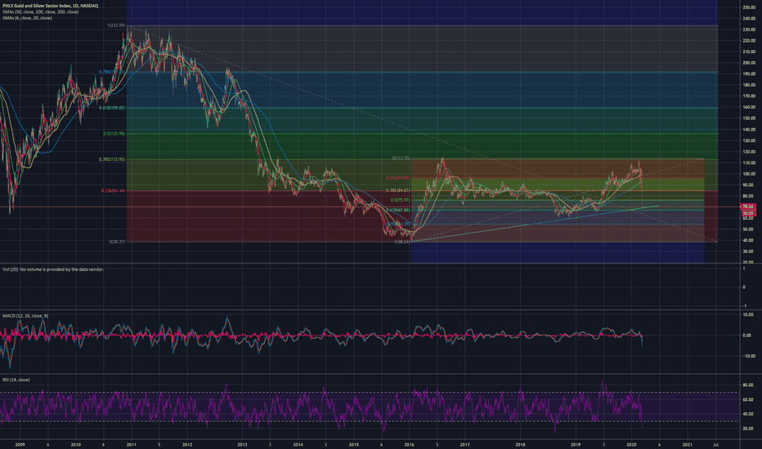Click the 1(38.24) Fibonacci level label
The height and width of the screenshot is (449, 762).
pos(402,242)
